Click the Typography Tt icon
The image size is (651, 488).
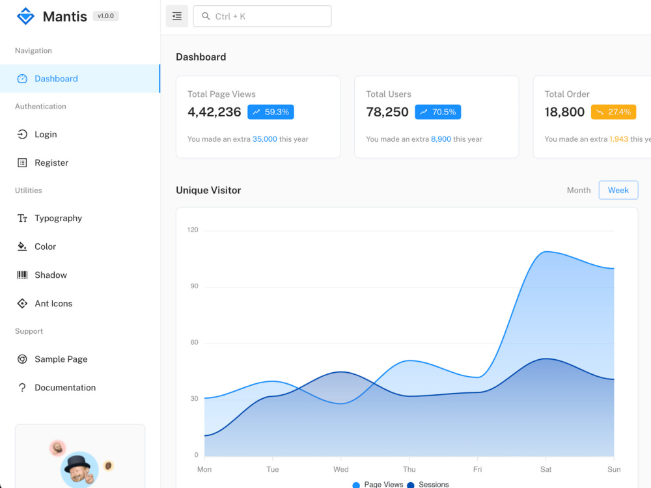pos(22,218)
